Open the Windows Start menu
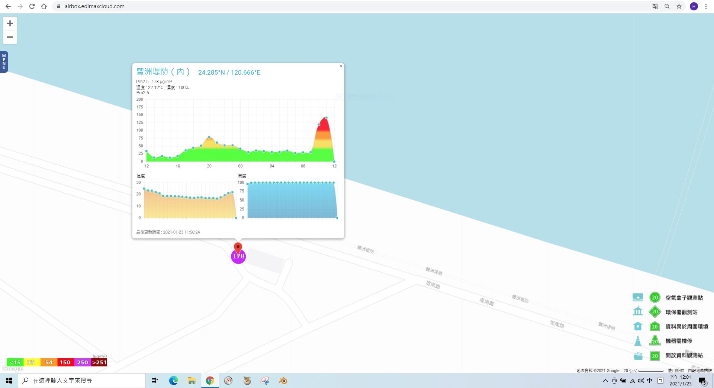The height and width of the screenshot is (388, 714). [x=9, y=381]
